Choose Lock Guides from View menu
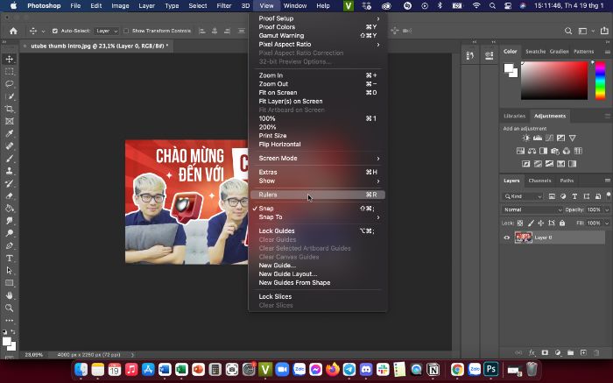The width and height of the screenshot is (613, 383). tap(317, 231)
